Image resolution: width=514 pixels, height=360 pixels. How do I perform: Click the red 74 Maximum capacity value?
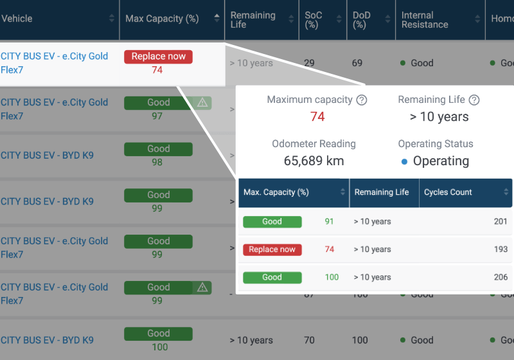(317, 117)
